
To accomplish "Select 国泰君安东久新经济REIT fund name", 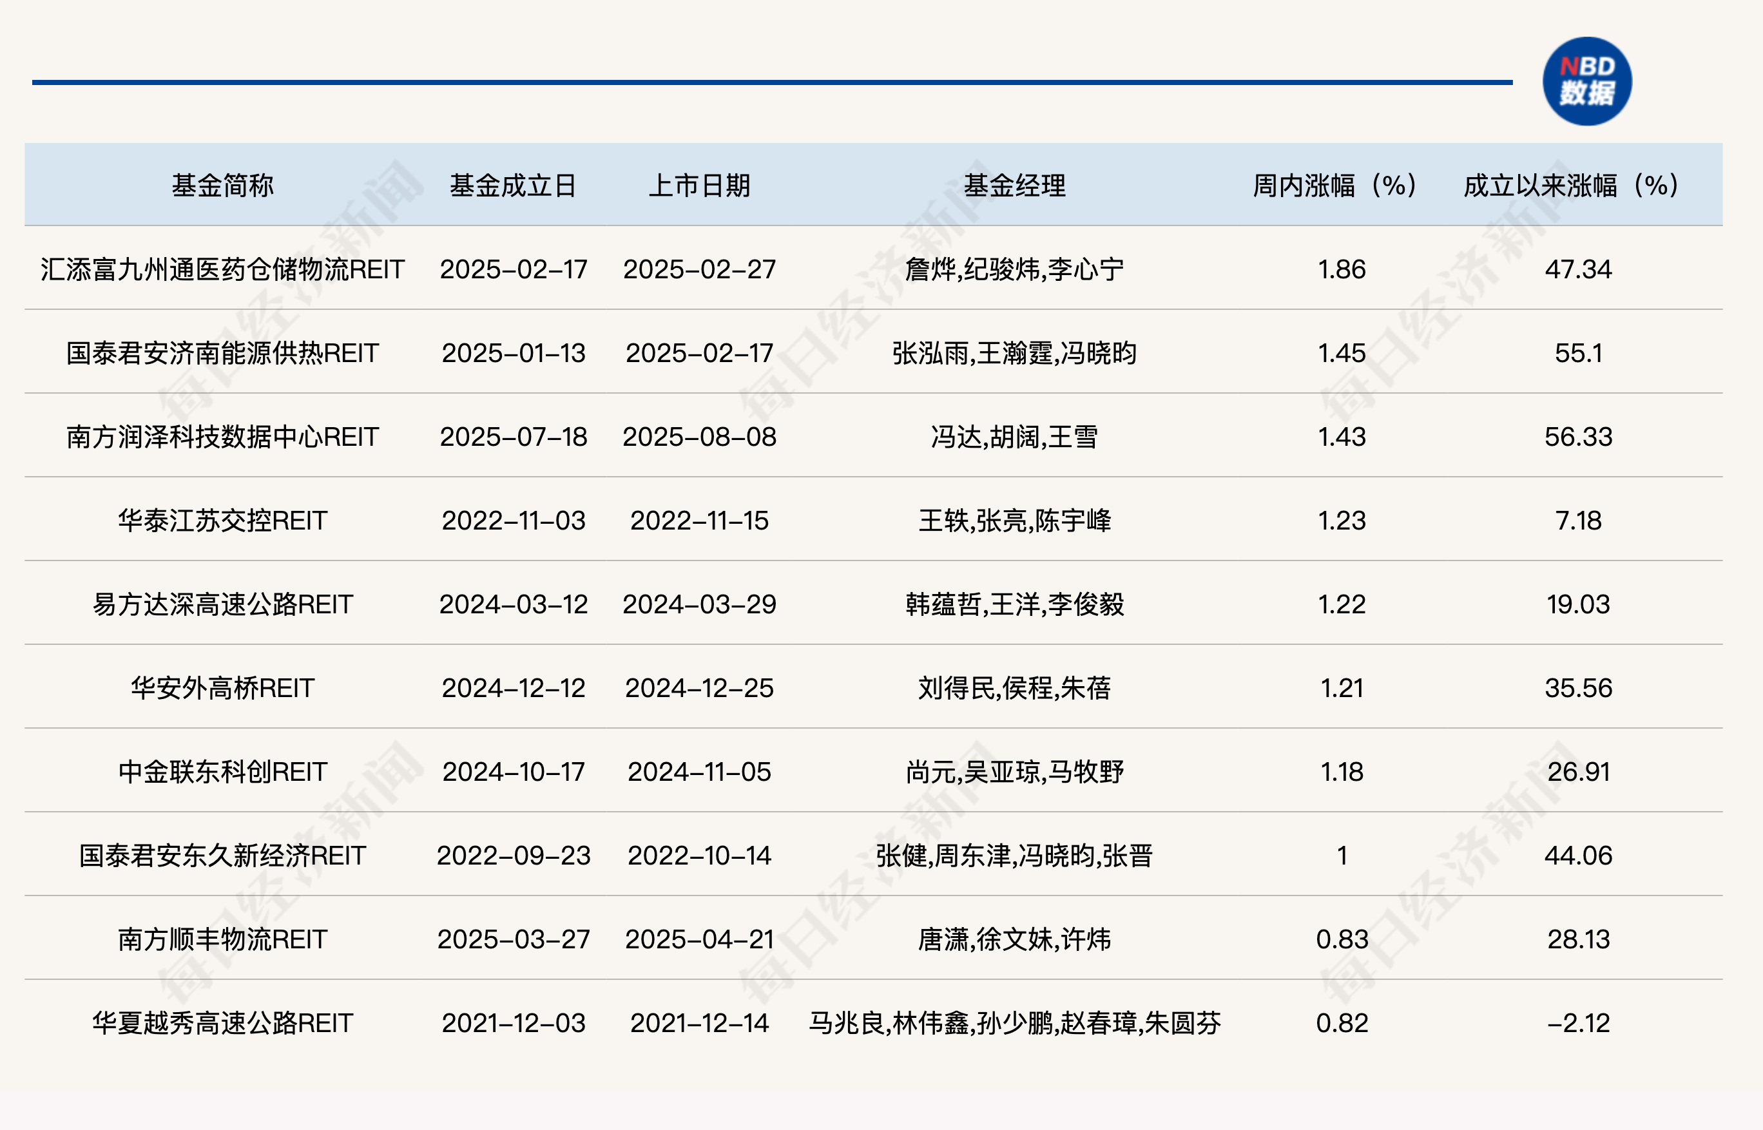I will pyautogui.click(x=222, y=855).
